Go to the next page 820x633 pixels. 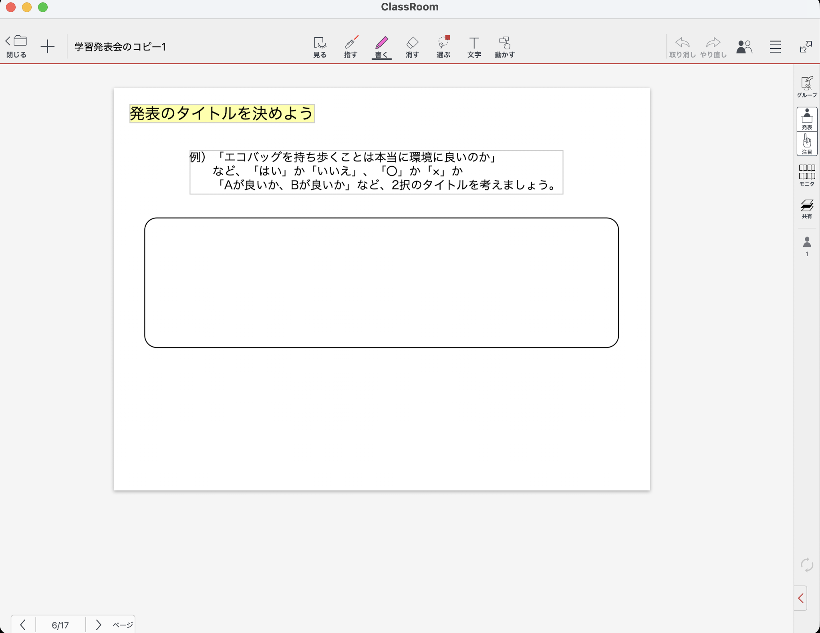click(98, 624)
